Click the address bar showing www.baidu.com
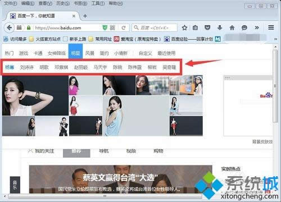The image size is (281, 202). [x=67, y=28]
